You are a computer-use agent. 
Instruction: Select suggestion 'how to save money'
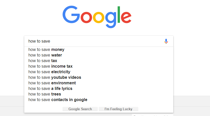[x=99, y=50]
